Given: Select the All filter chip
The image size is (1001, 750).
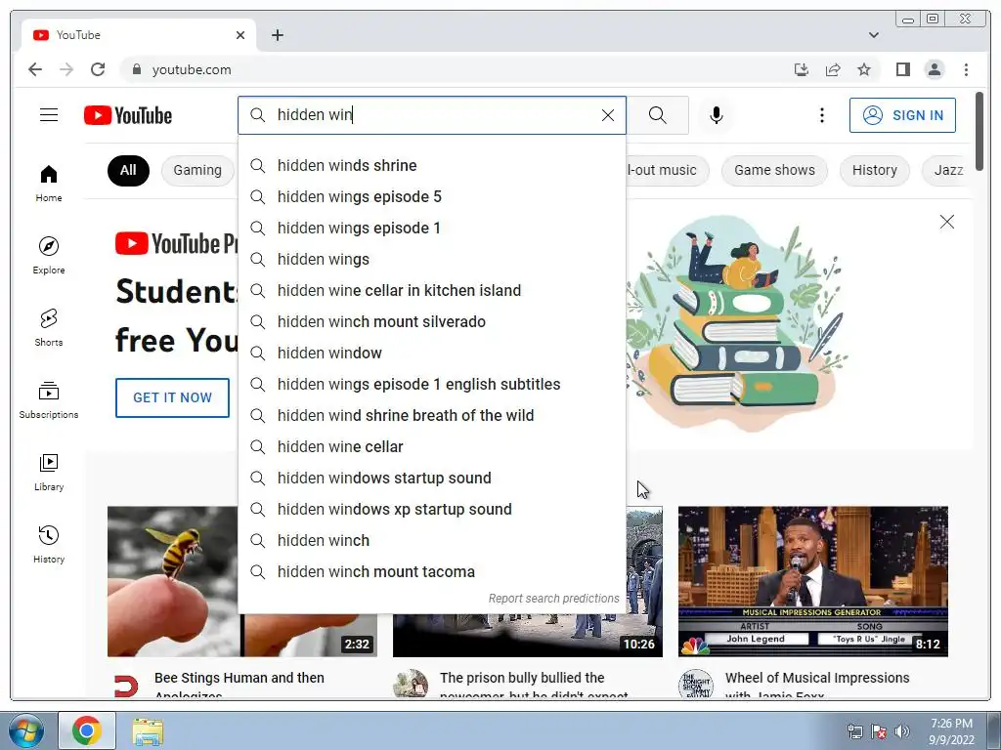Looking at the screenshot, I should (x=128, y=170).
